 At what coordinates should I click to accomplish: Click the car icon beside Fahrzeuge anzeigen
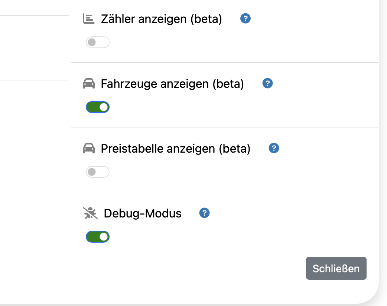click(88, 84)
